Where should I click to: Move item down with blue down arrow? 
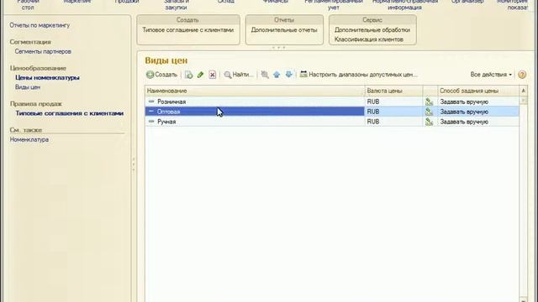(289, 75)
